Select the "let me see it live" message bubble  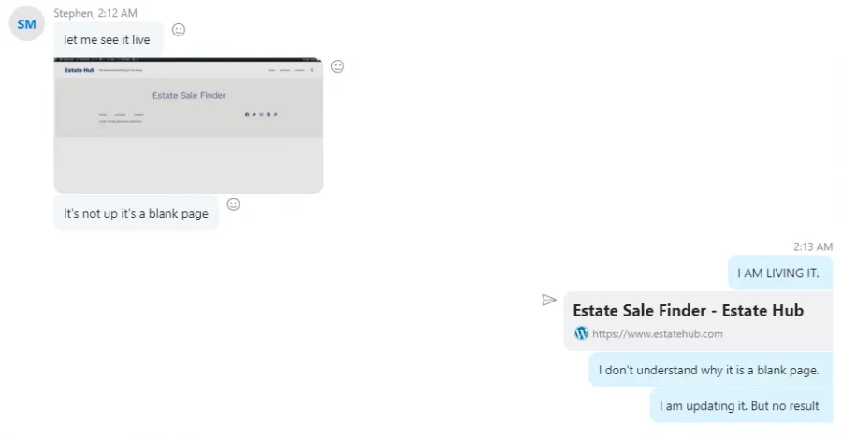click(x=109, y=39)
